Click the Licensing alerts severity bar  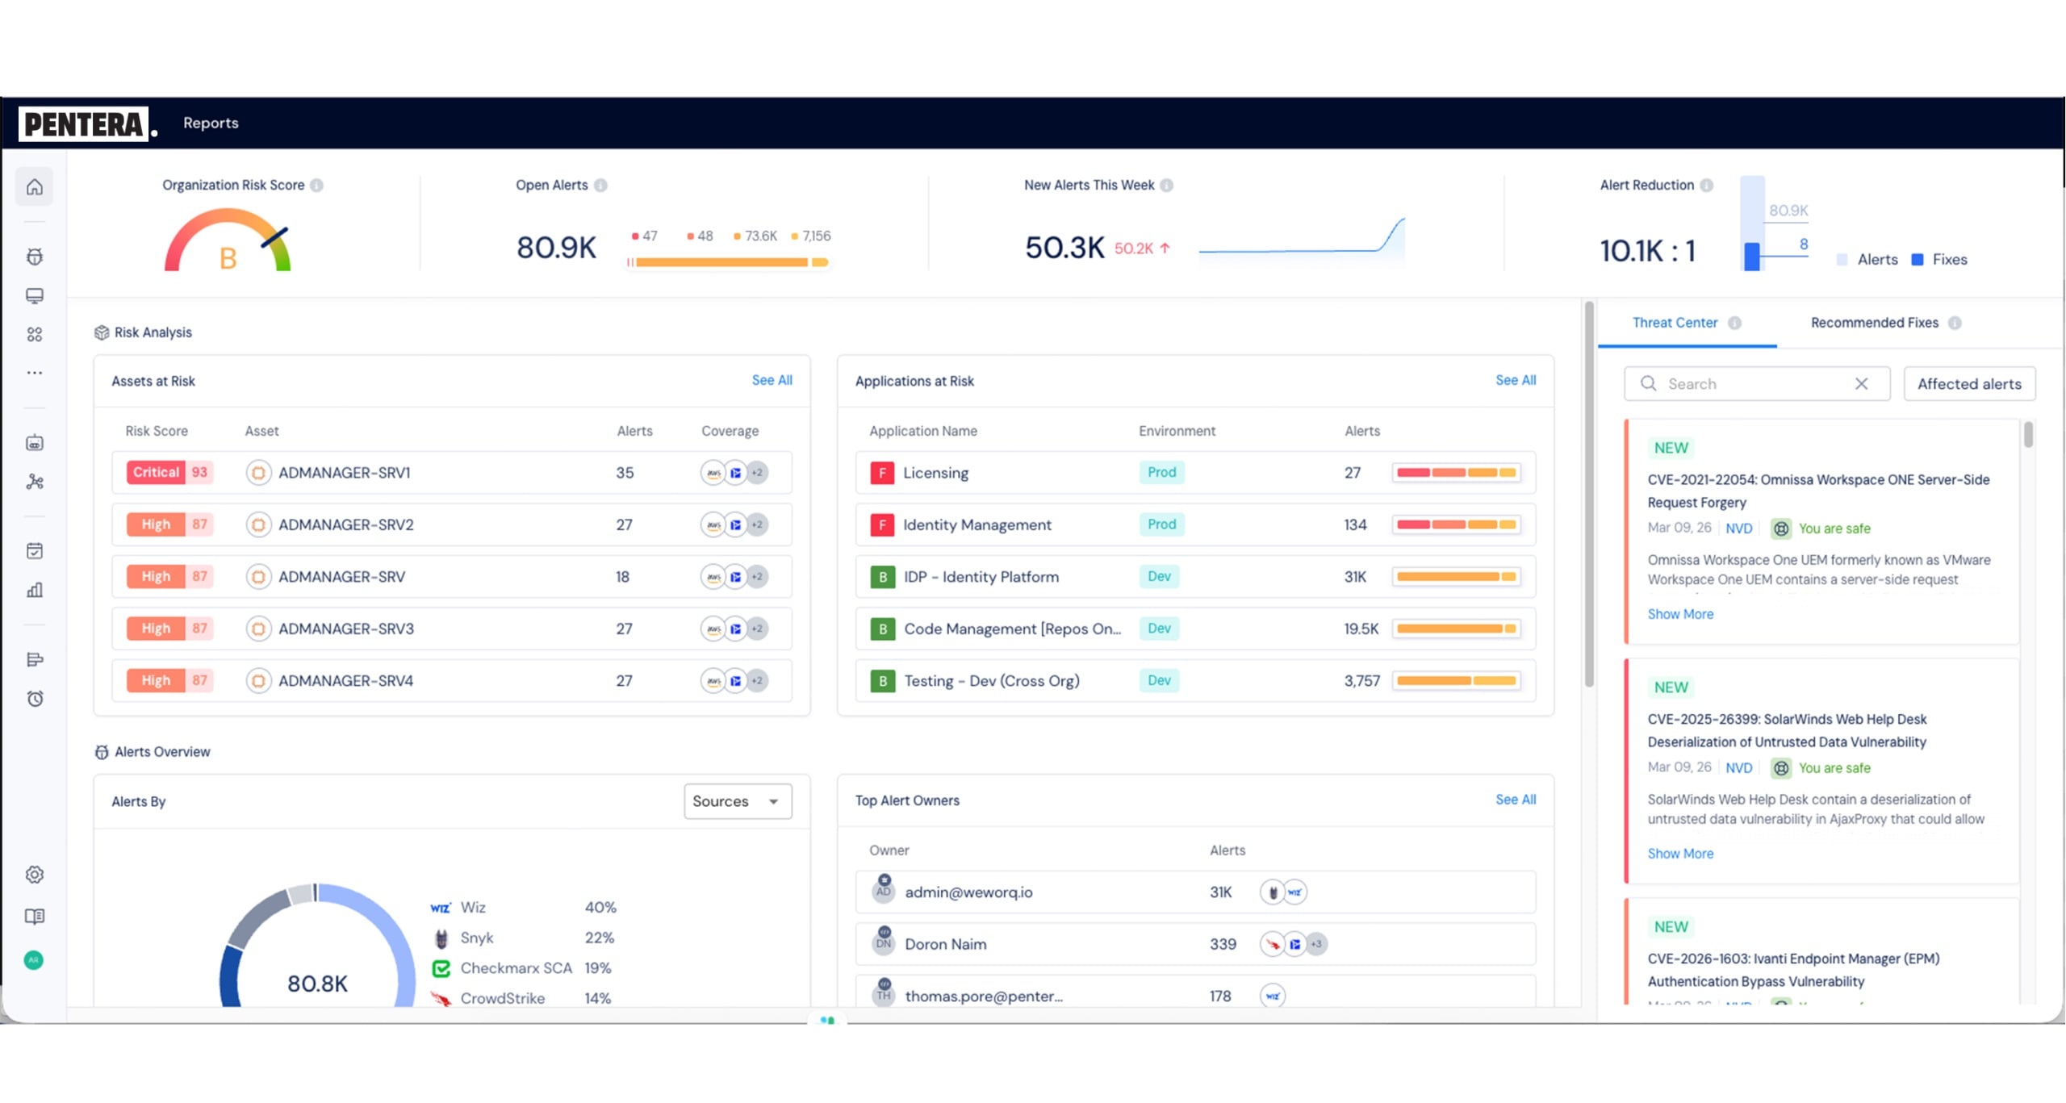(x=1456, y=473)
